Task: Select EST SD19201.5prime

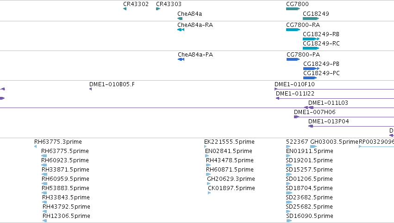Action: [309, 160]
